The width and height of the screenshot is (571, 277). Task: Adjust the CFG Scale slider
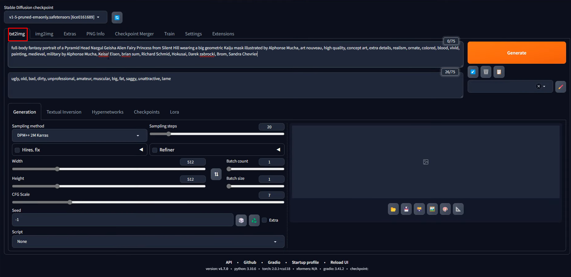point(148,202)
